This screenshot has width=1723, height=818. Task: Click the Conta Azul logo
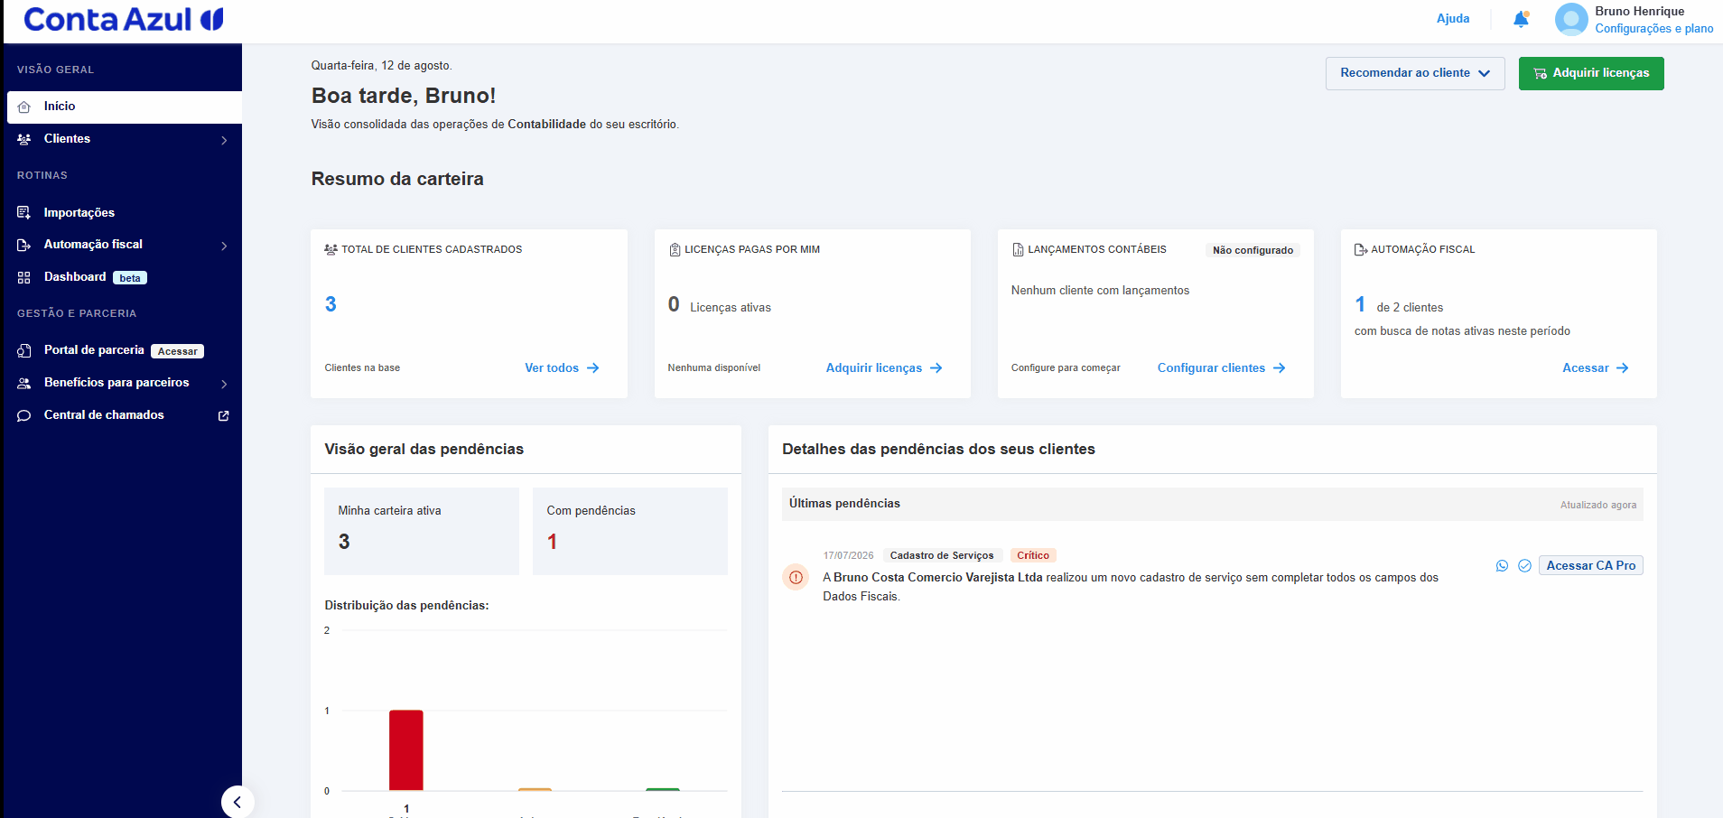pyautogui.click(x=124, y=19)
